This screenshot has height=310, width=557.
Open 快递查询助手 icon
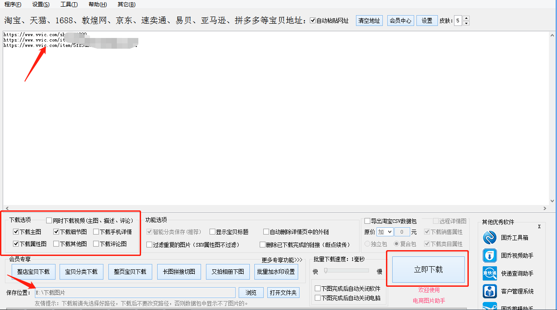[x=490, y=273]
